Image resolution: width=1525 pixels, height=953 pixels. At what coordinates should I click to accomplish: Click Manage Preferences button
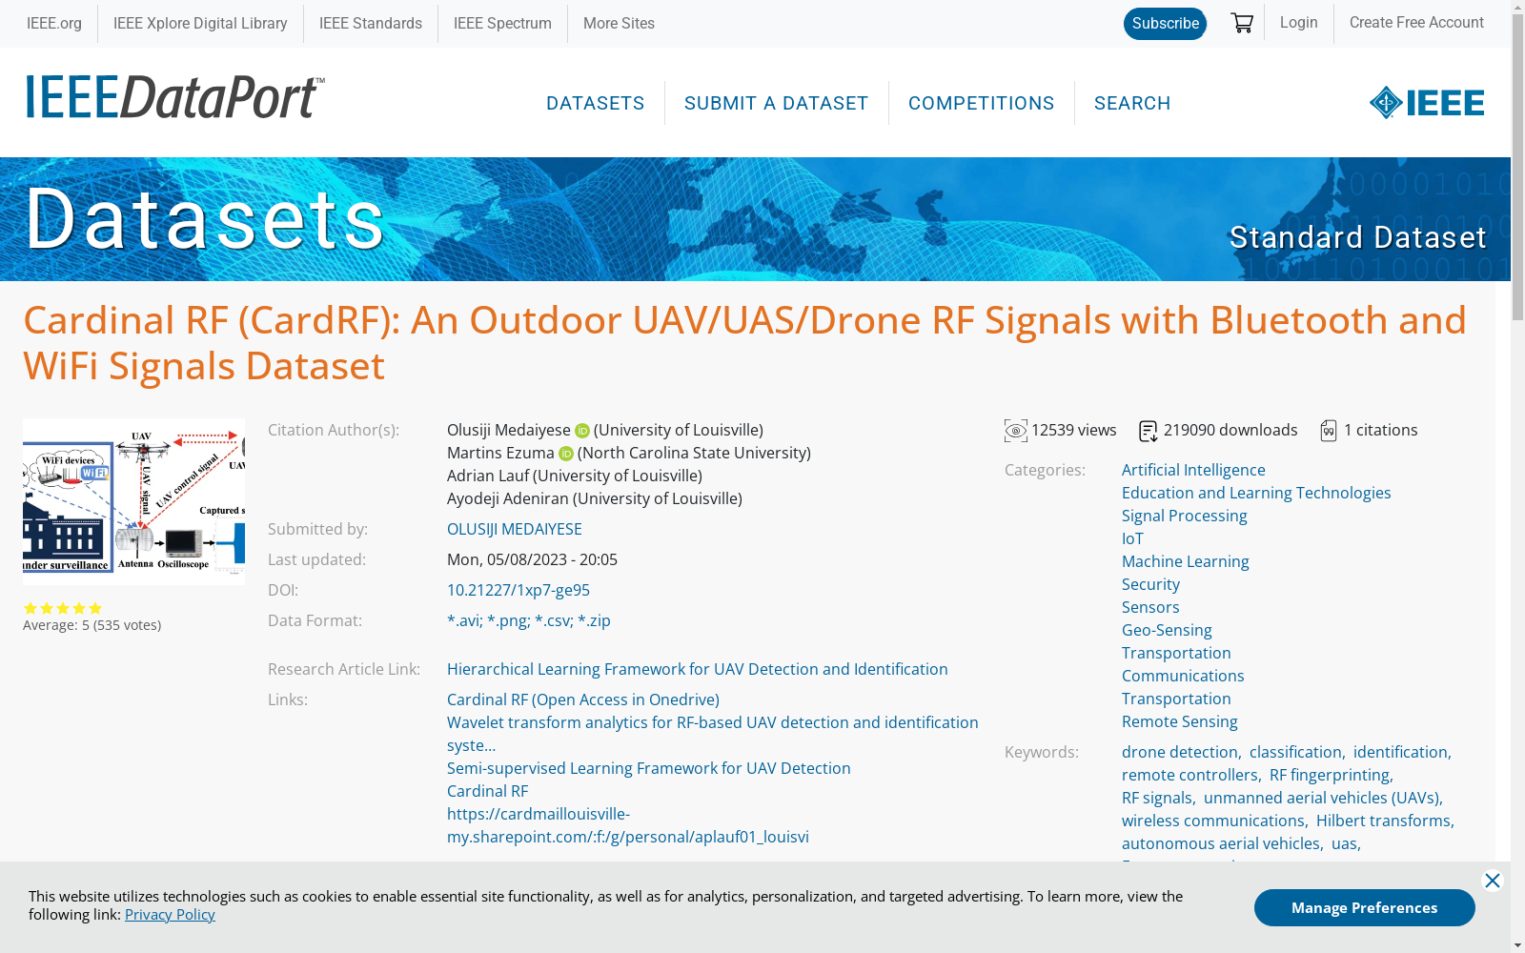[1364, 907]
